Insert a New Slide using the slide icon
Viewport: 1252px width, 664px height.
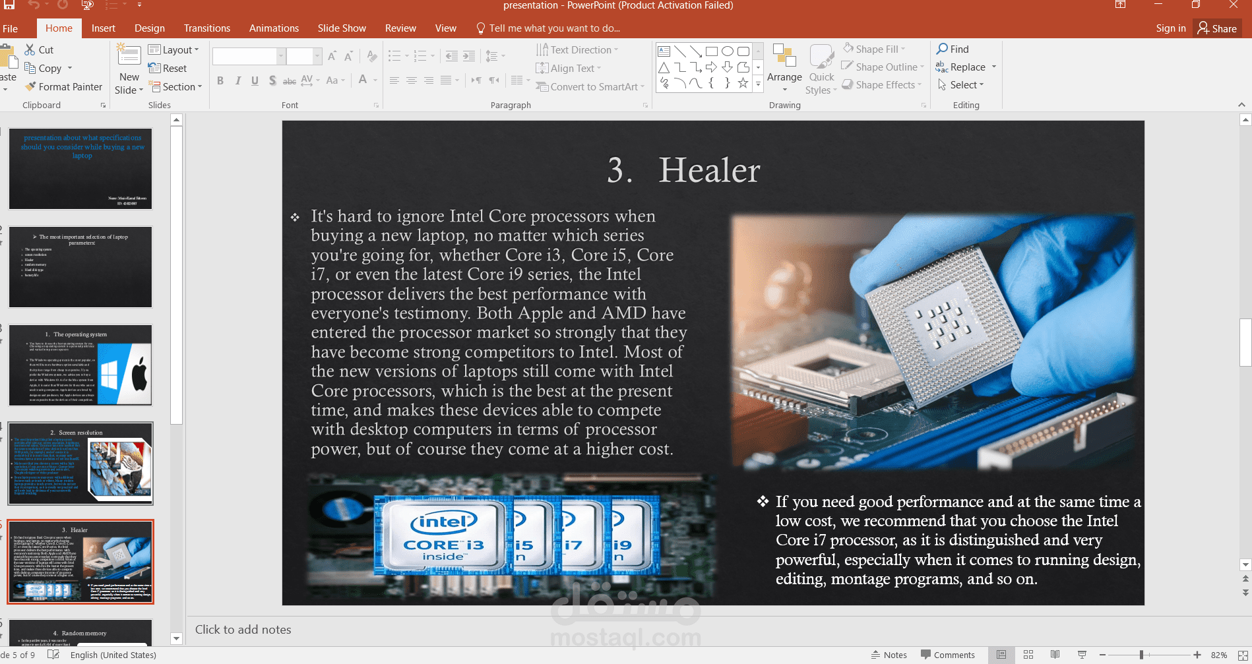tap(129, 55)
